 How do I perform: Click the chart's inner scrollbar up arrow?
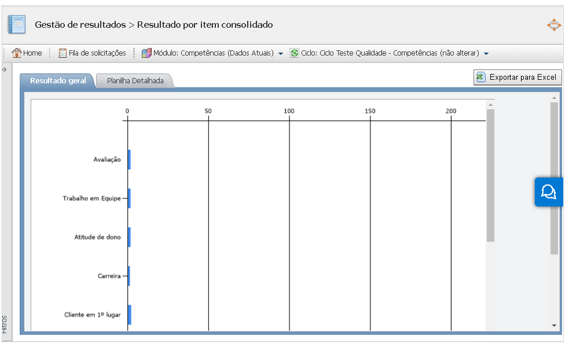tap(490, 105)
